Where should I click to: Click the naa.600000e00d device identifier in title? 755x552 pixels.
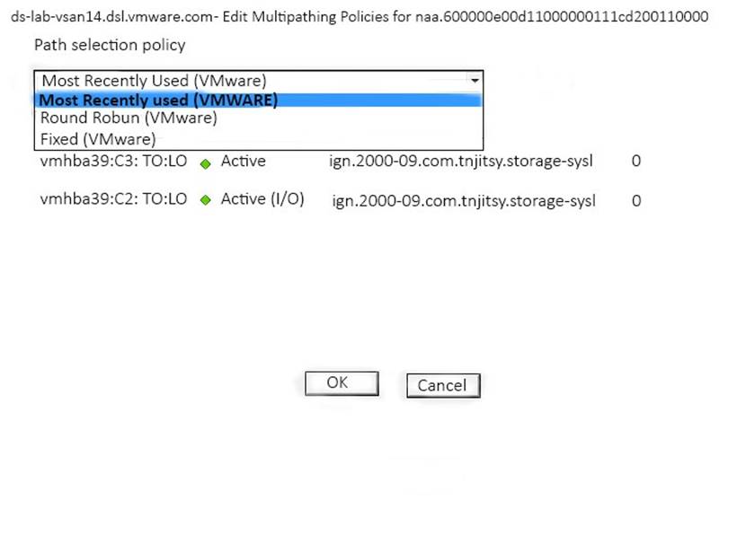pos(562,17)
